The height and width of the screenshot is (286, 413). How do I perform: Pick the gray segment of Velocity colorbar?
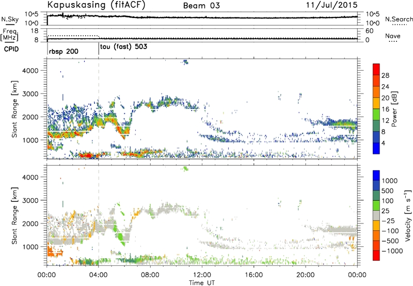pyautogui.click(x=376, y=216)
